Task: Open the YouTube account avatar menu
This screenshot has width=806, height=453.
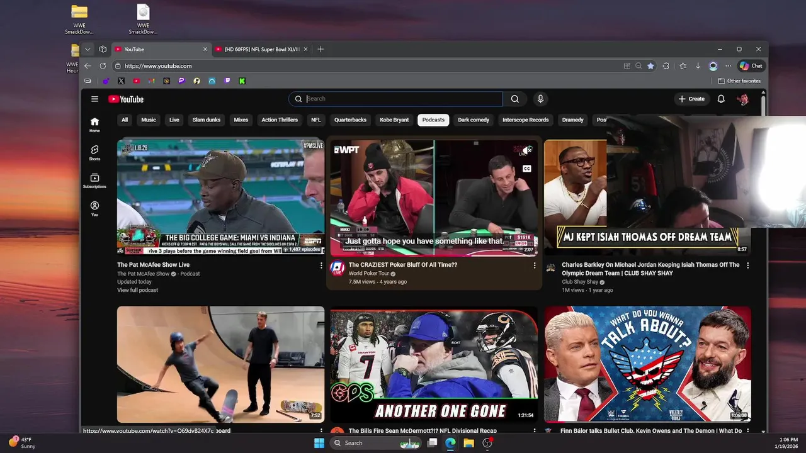Action: [x=743, y=99]
